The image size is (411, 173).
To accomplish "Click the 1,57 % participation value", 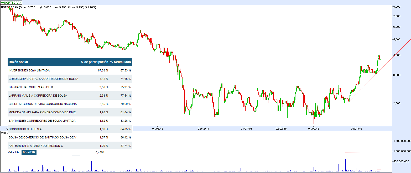I will pos(103,137).
